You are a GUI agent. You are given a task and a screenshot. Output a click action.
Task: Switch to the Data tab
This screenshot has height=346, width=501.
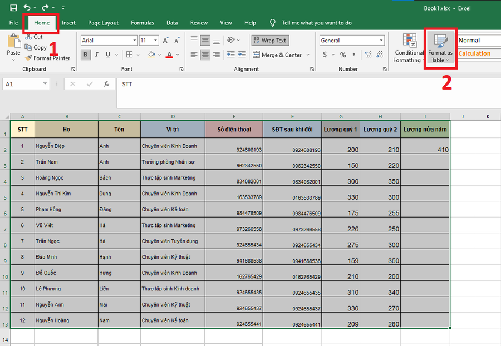coord(172,23)
